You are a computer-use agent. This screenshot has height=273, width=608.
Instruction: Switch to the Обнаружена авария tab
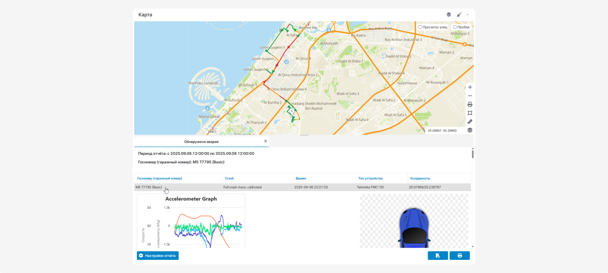[x=201, y=142]
